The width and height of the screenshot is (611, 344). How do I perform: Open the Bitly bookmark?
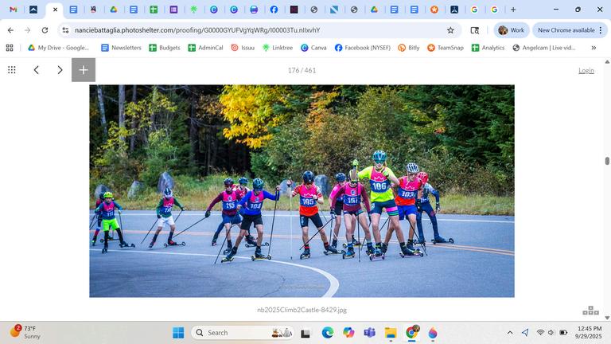pyautogui.click(x=409, y=48)
